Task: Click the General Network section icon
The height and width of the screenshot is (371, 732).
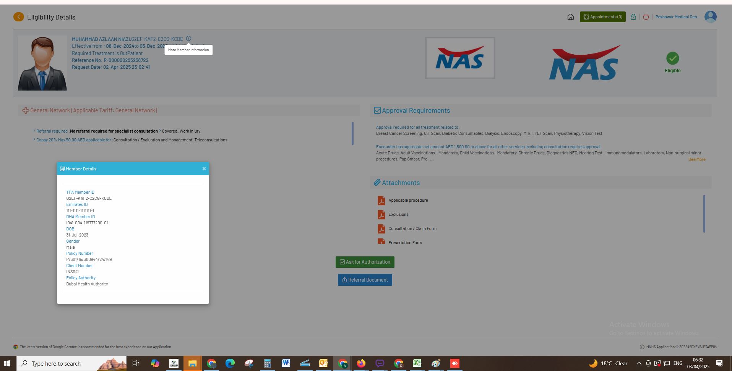Action: click(26, 110)
